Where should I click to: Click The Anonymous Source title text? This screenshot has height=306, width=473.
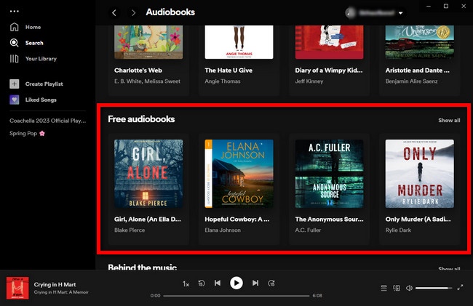coord(329,220)
